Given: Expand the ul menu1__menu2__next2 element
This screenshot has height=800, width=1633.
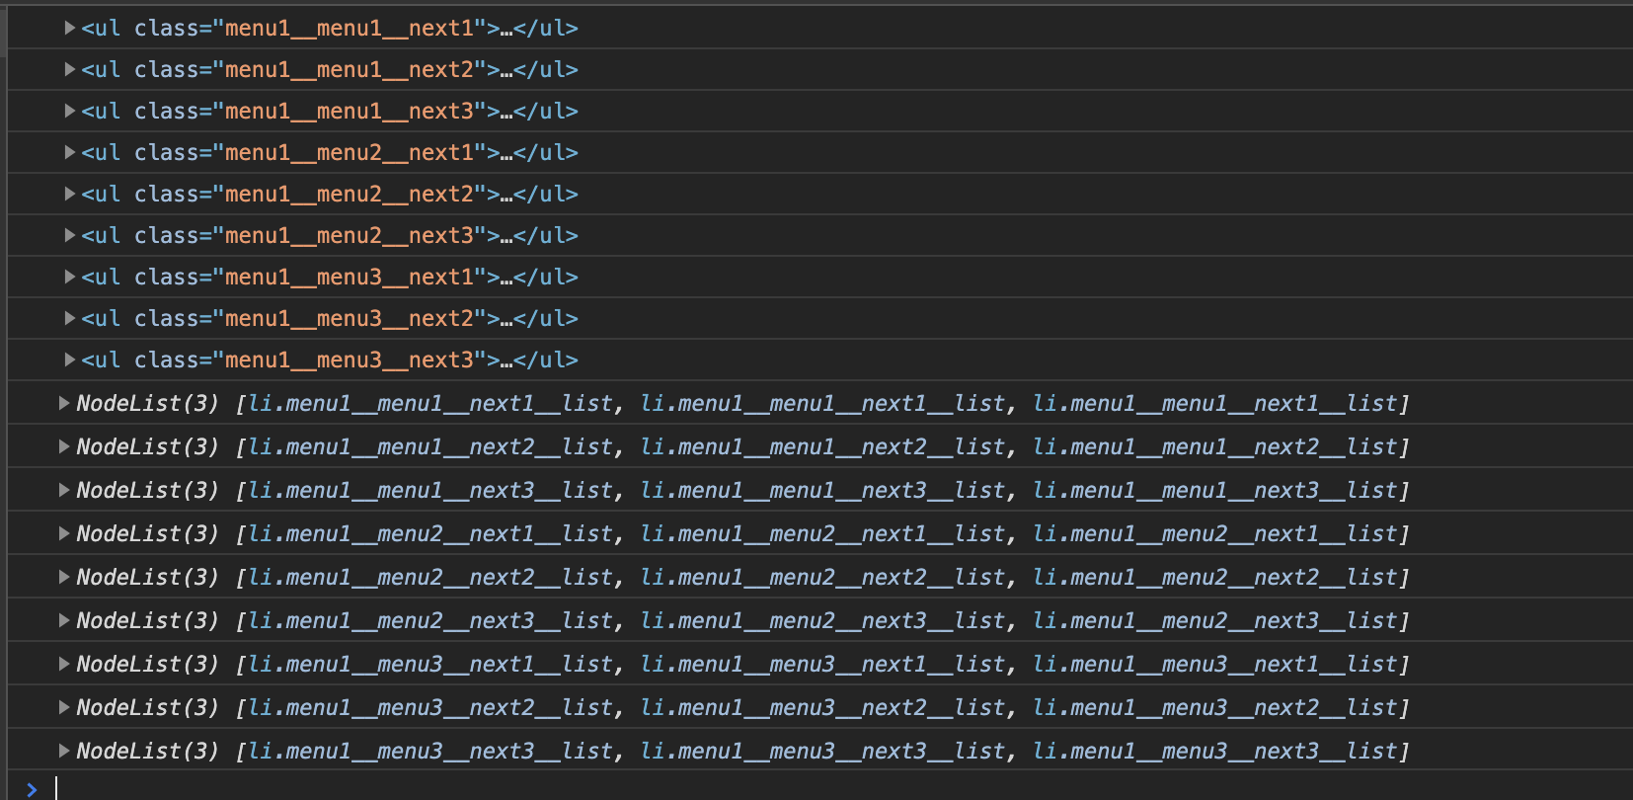Looking at the screenshot, I should point(70,194).
